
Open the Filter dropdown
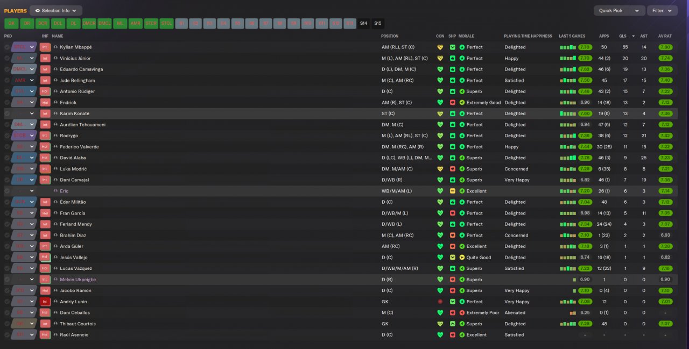tap(662, 10)
